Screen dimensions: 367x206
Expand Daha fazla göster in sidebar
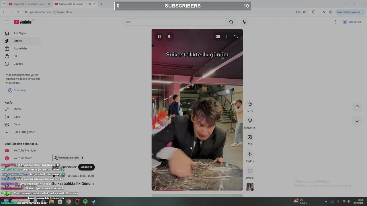pyautogui.click(x=22, y=132)
